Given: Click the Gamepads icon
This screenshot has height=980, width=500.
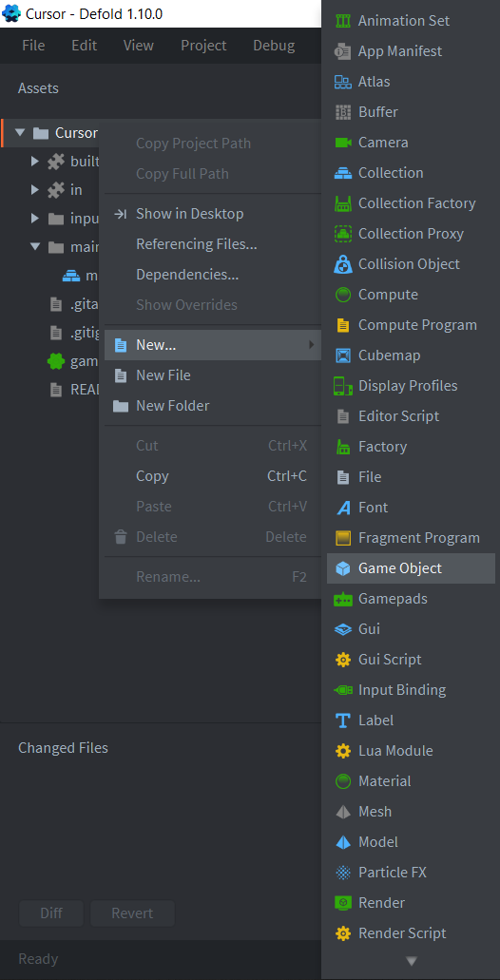Looking at the screenshot, I should tap(343, 599).
